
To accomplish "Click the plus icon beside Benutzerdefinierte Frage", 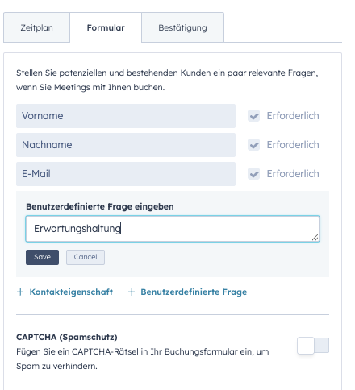I will pos(132,292).
